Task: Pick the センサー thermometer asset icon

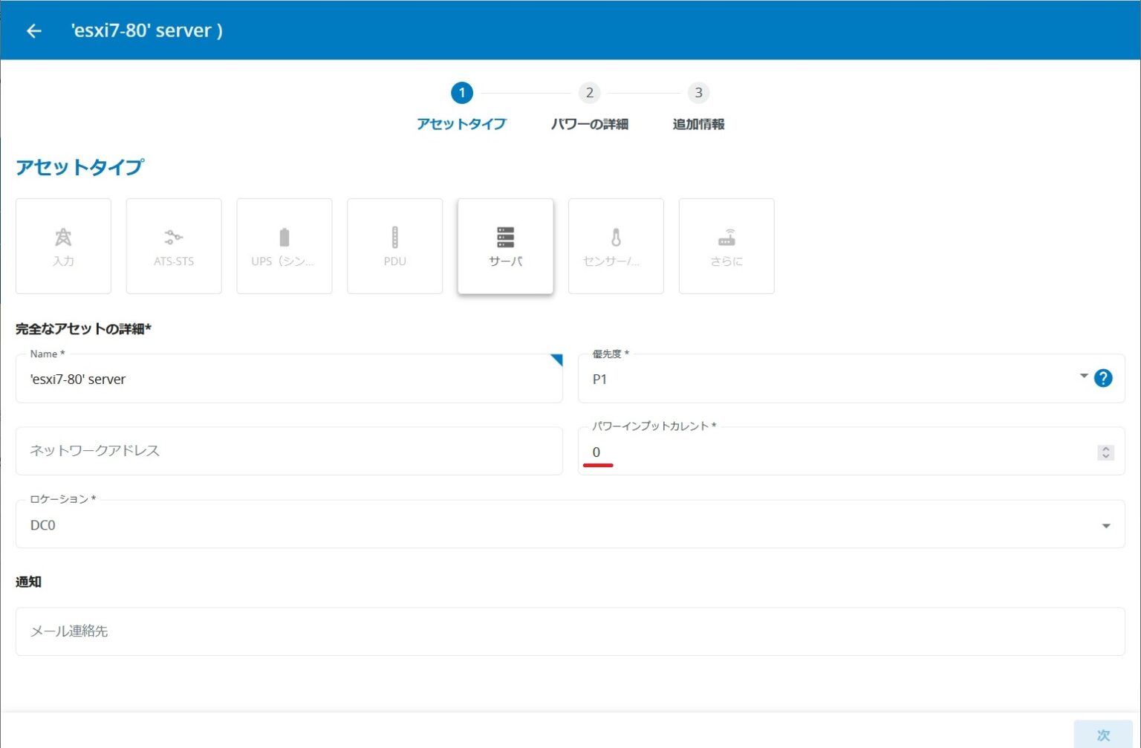Action: [x=616, y=245]
